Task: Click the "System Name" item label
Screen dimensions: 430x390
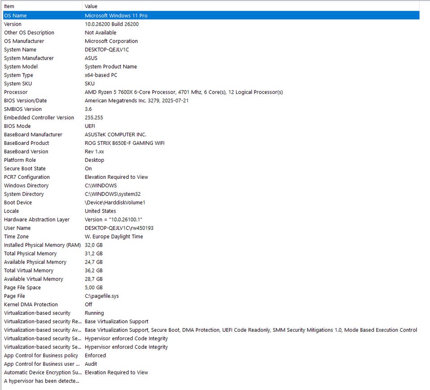Action: point(20,50)
